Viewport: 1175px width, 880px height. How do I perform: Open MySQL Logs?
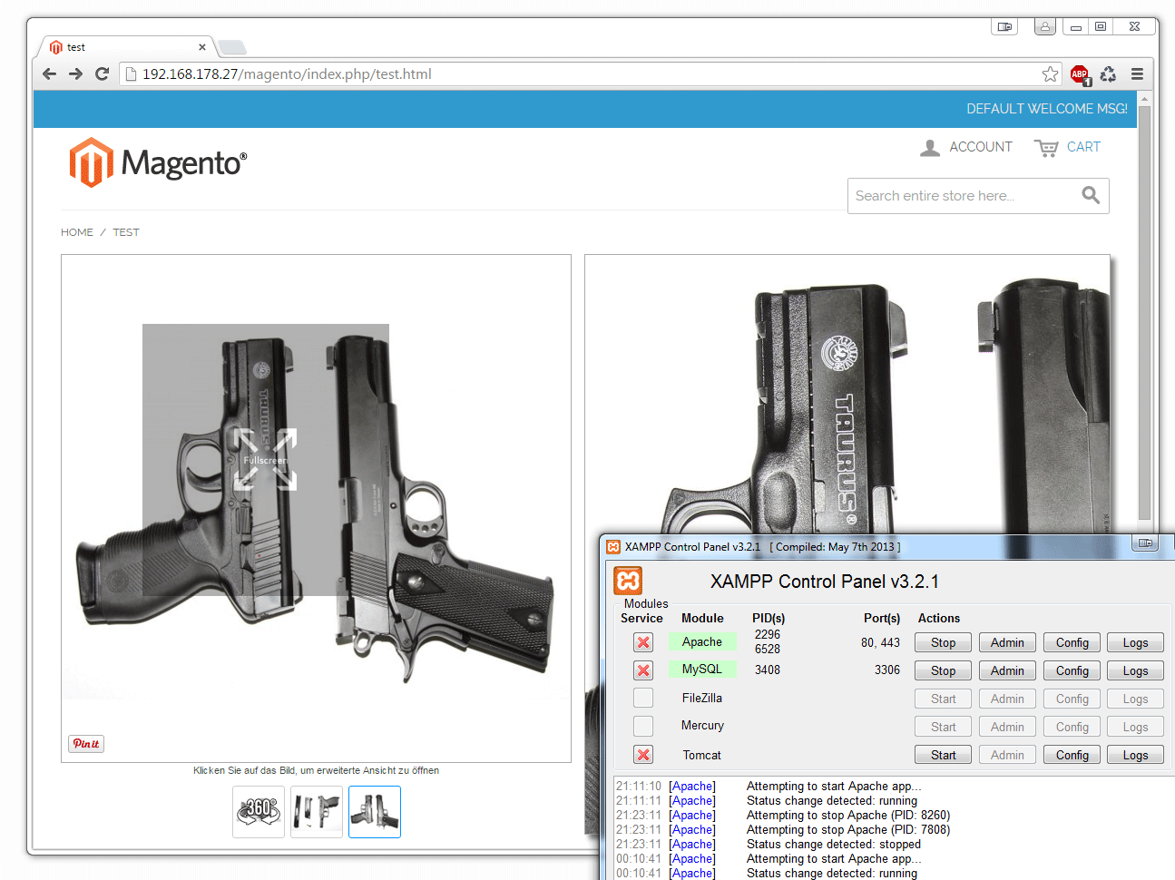(x=1135, y=670)
